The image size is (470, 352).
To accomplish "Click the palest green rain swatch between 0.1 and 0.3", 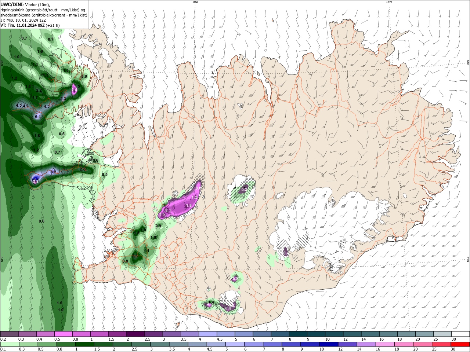I will click(x=10, y=344).
